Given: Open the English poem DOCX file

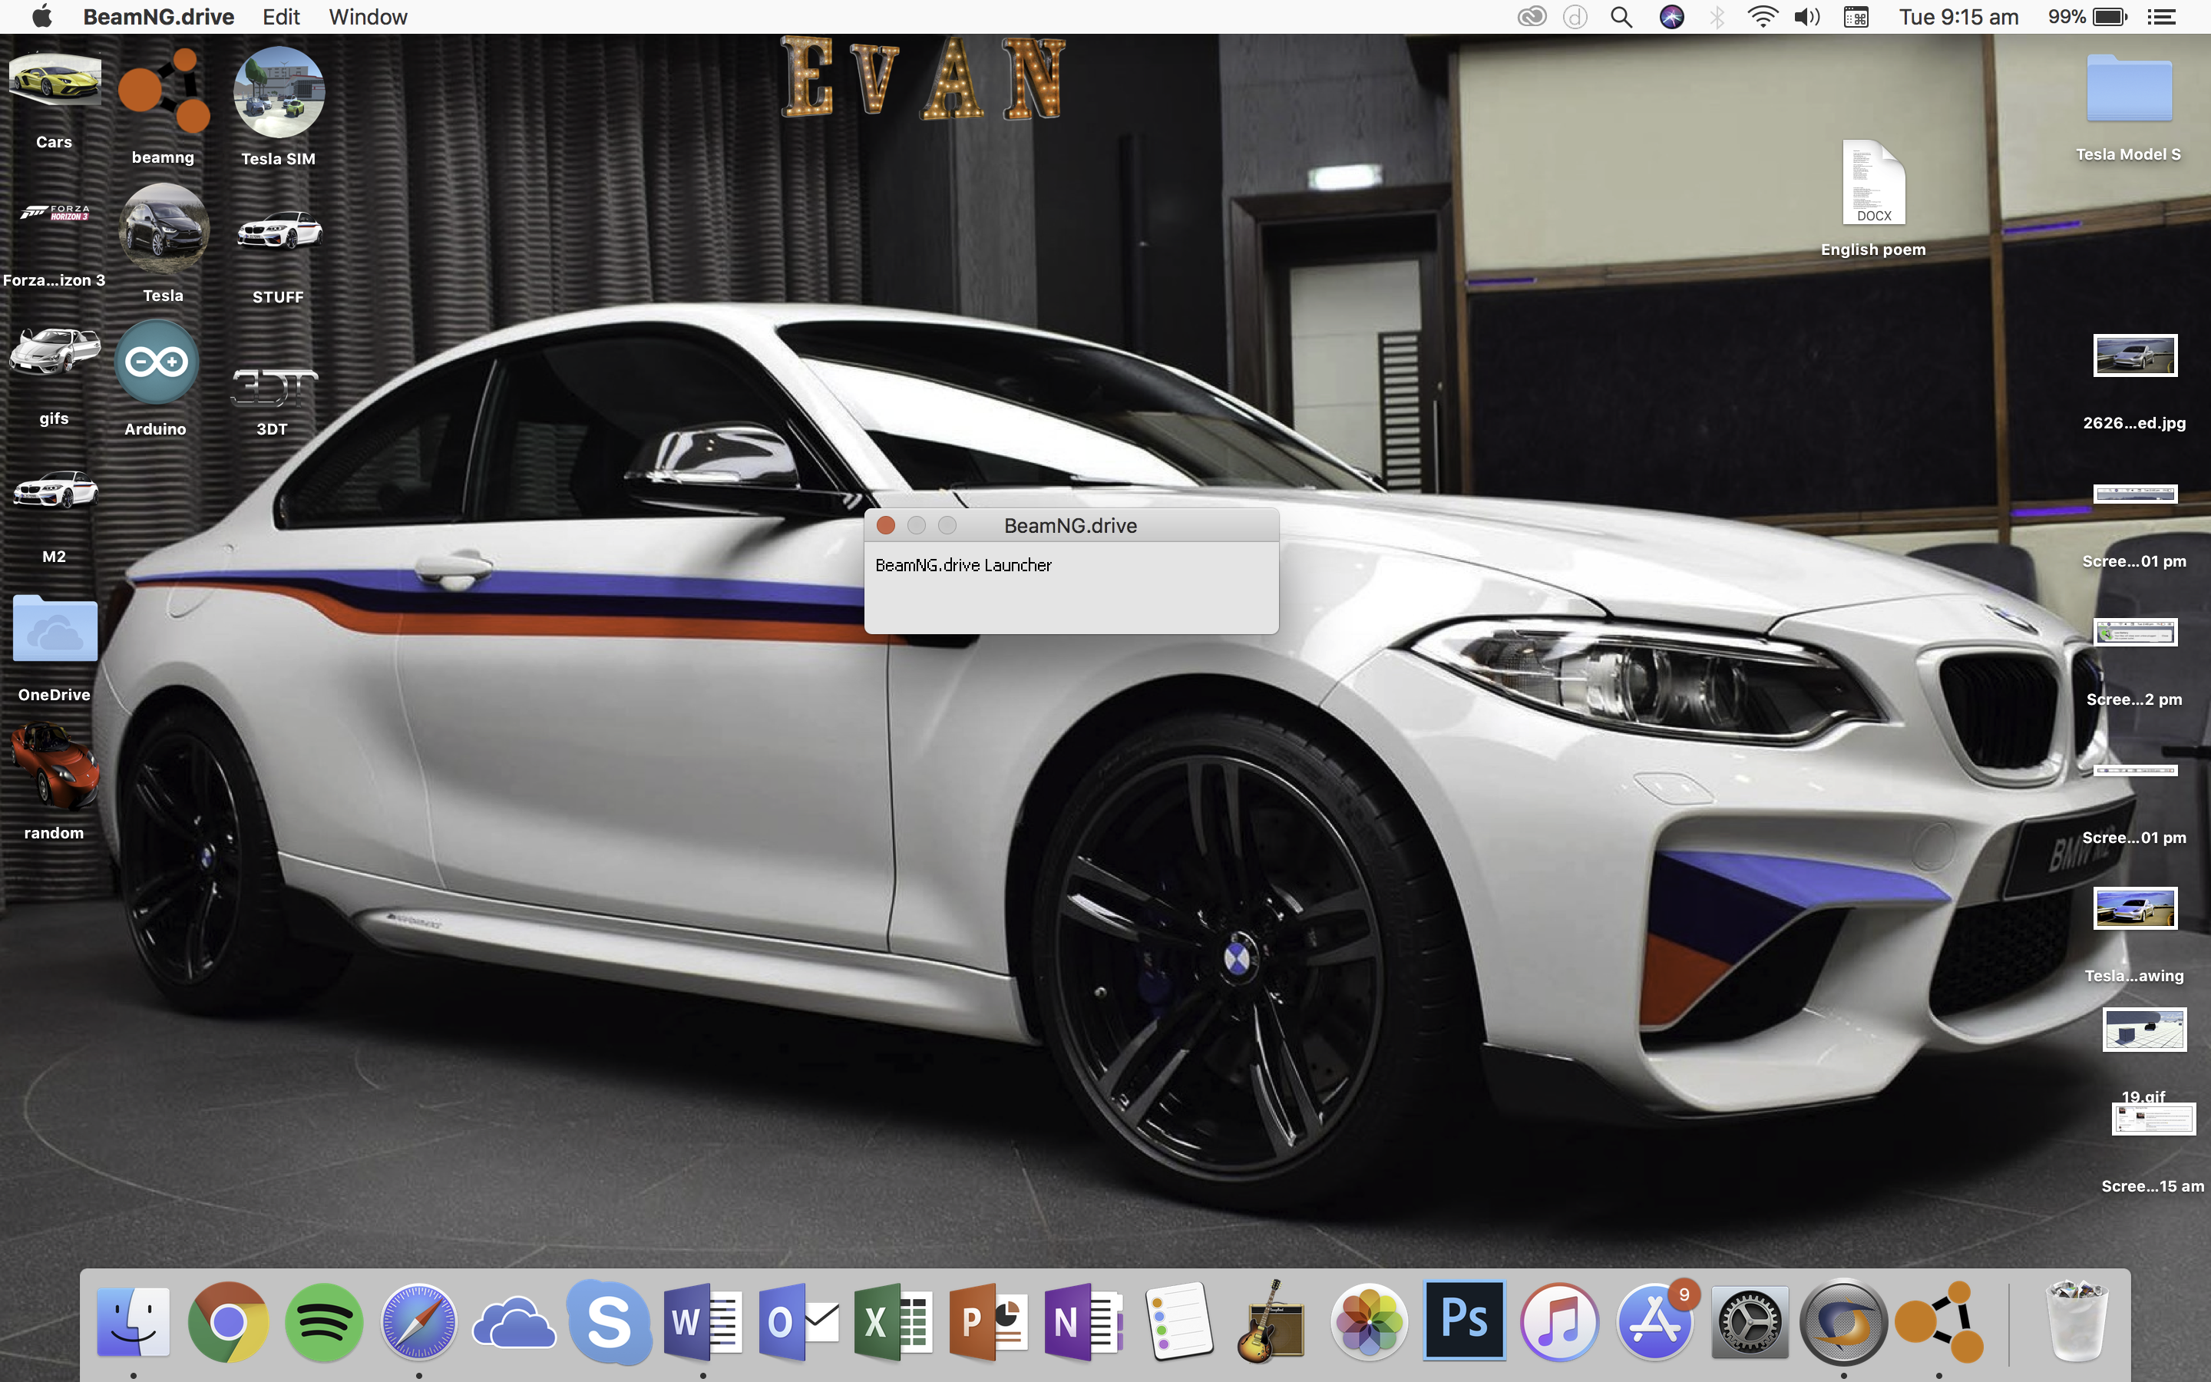Looking at the screenshot, I should (x=1874, y=183).
